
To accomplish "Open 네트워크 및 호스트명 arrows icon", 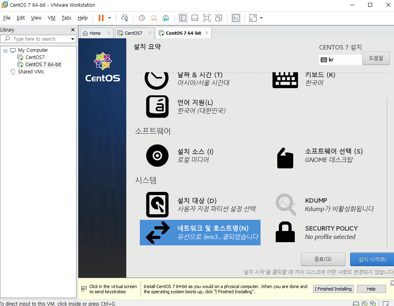I will (x=158, y=233).
